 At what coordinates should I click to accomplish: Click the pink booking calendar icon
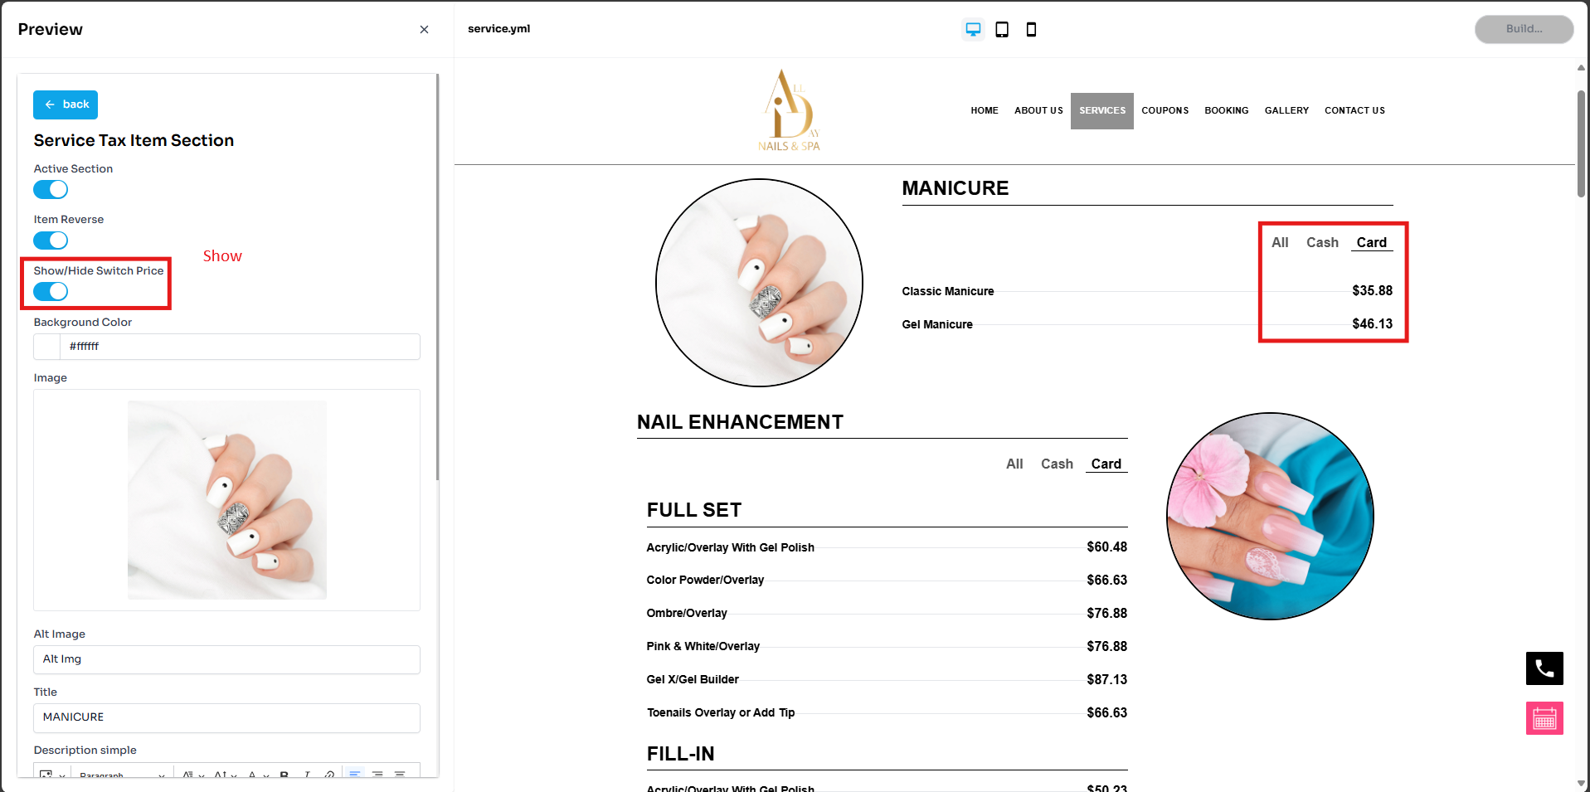(1544, 718)
